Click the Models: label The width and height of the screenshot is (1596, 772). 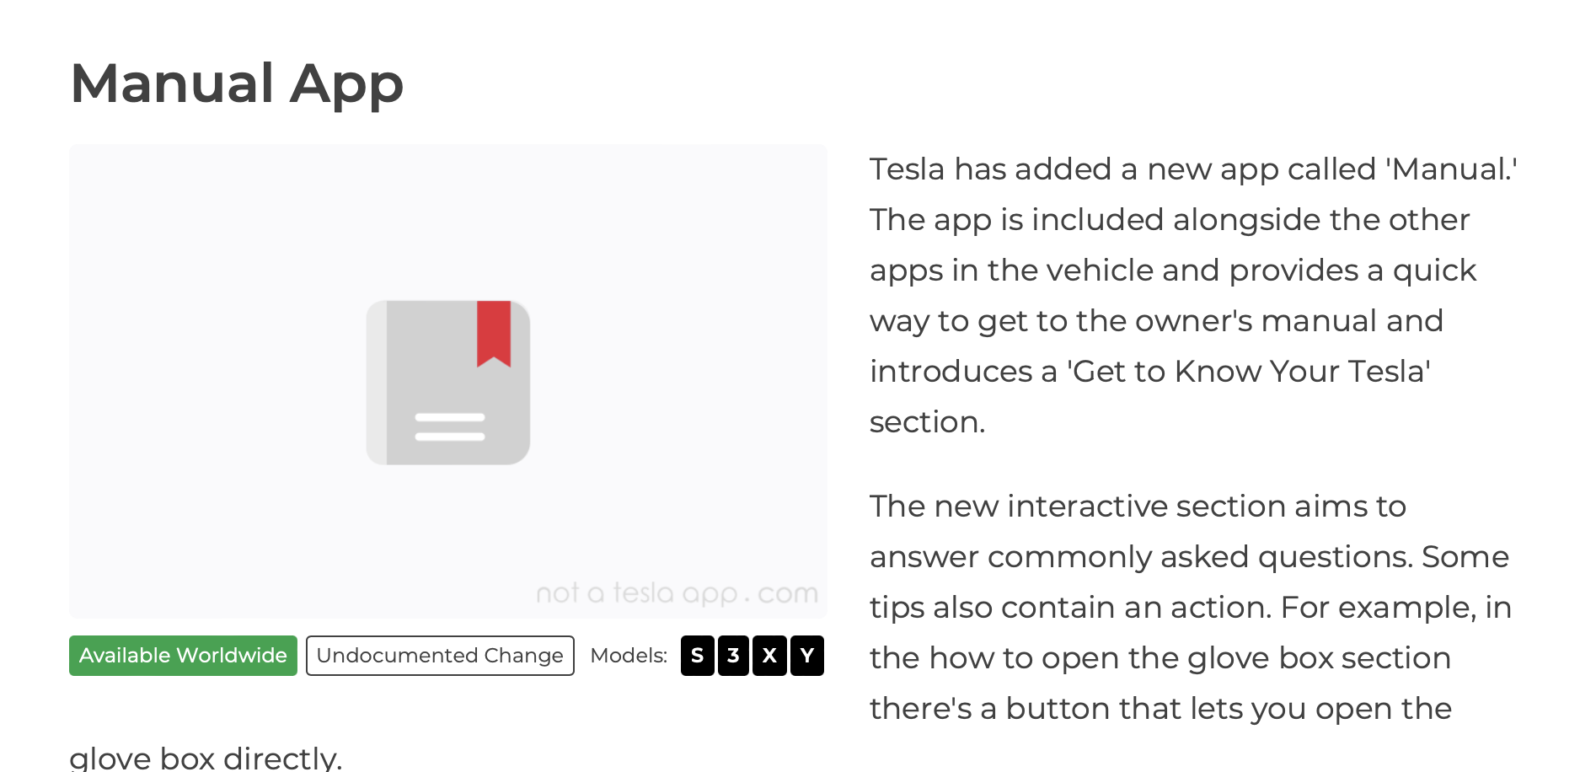pyautogui.click(x=629, y=656)
